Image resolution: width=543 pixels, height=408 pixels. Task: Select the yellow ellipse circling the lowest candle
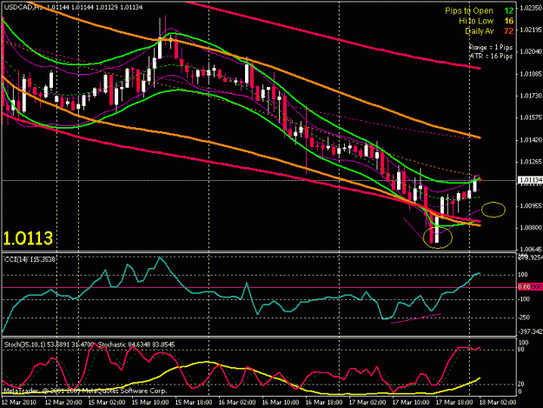438,237
